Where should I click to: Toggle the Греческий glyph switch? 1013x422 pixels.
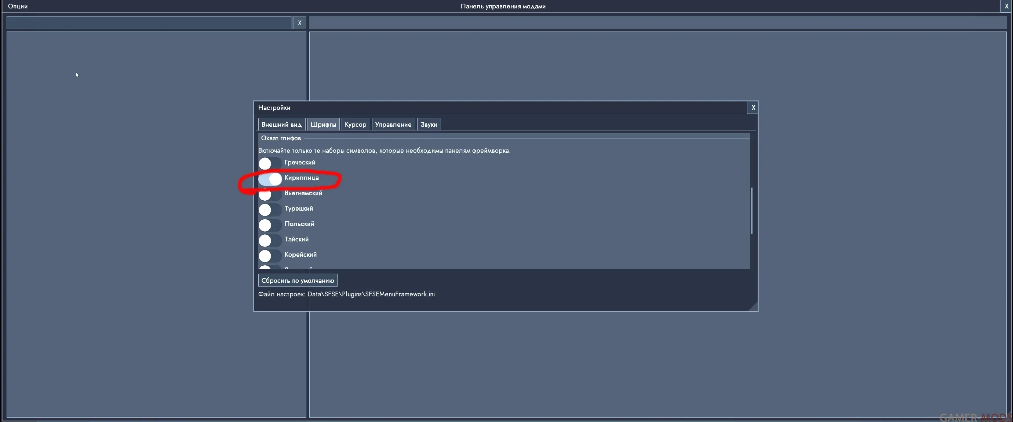(270, 163)
